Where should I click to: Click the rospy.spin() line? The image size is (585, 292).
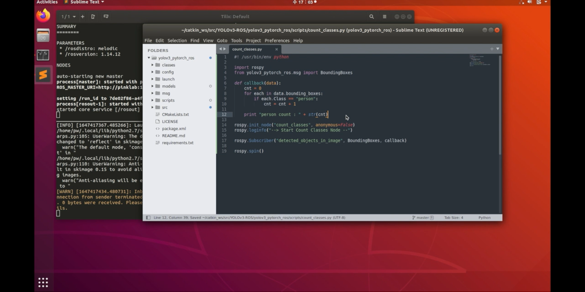pyautogui.click(x=249, y=151)
